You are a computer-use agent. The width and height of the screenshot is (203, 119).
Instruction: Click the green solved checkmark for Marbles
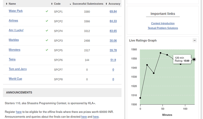[47, 40]
